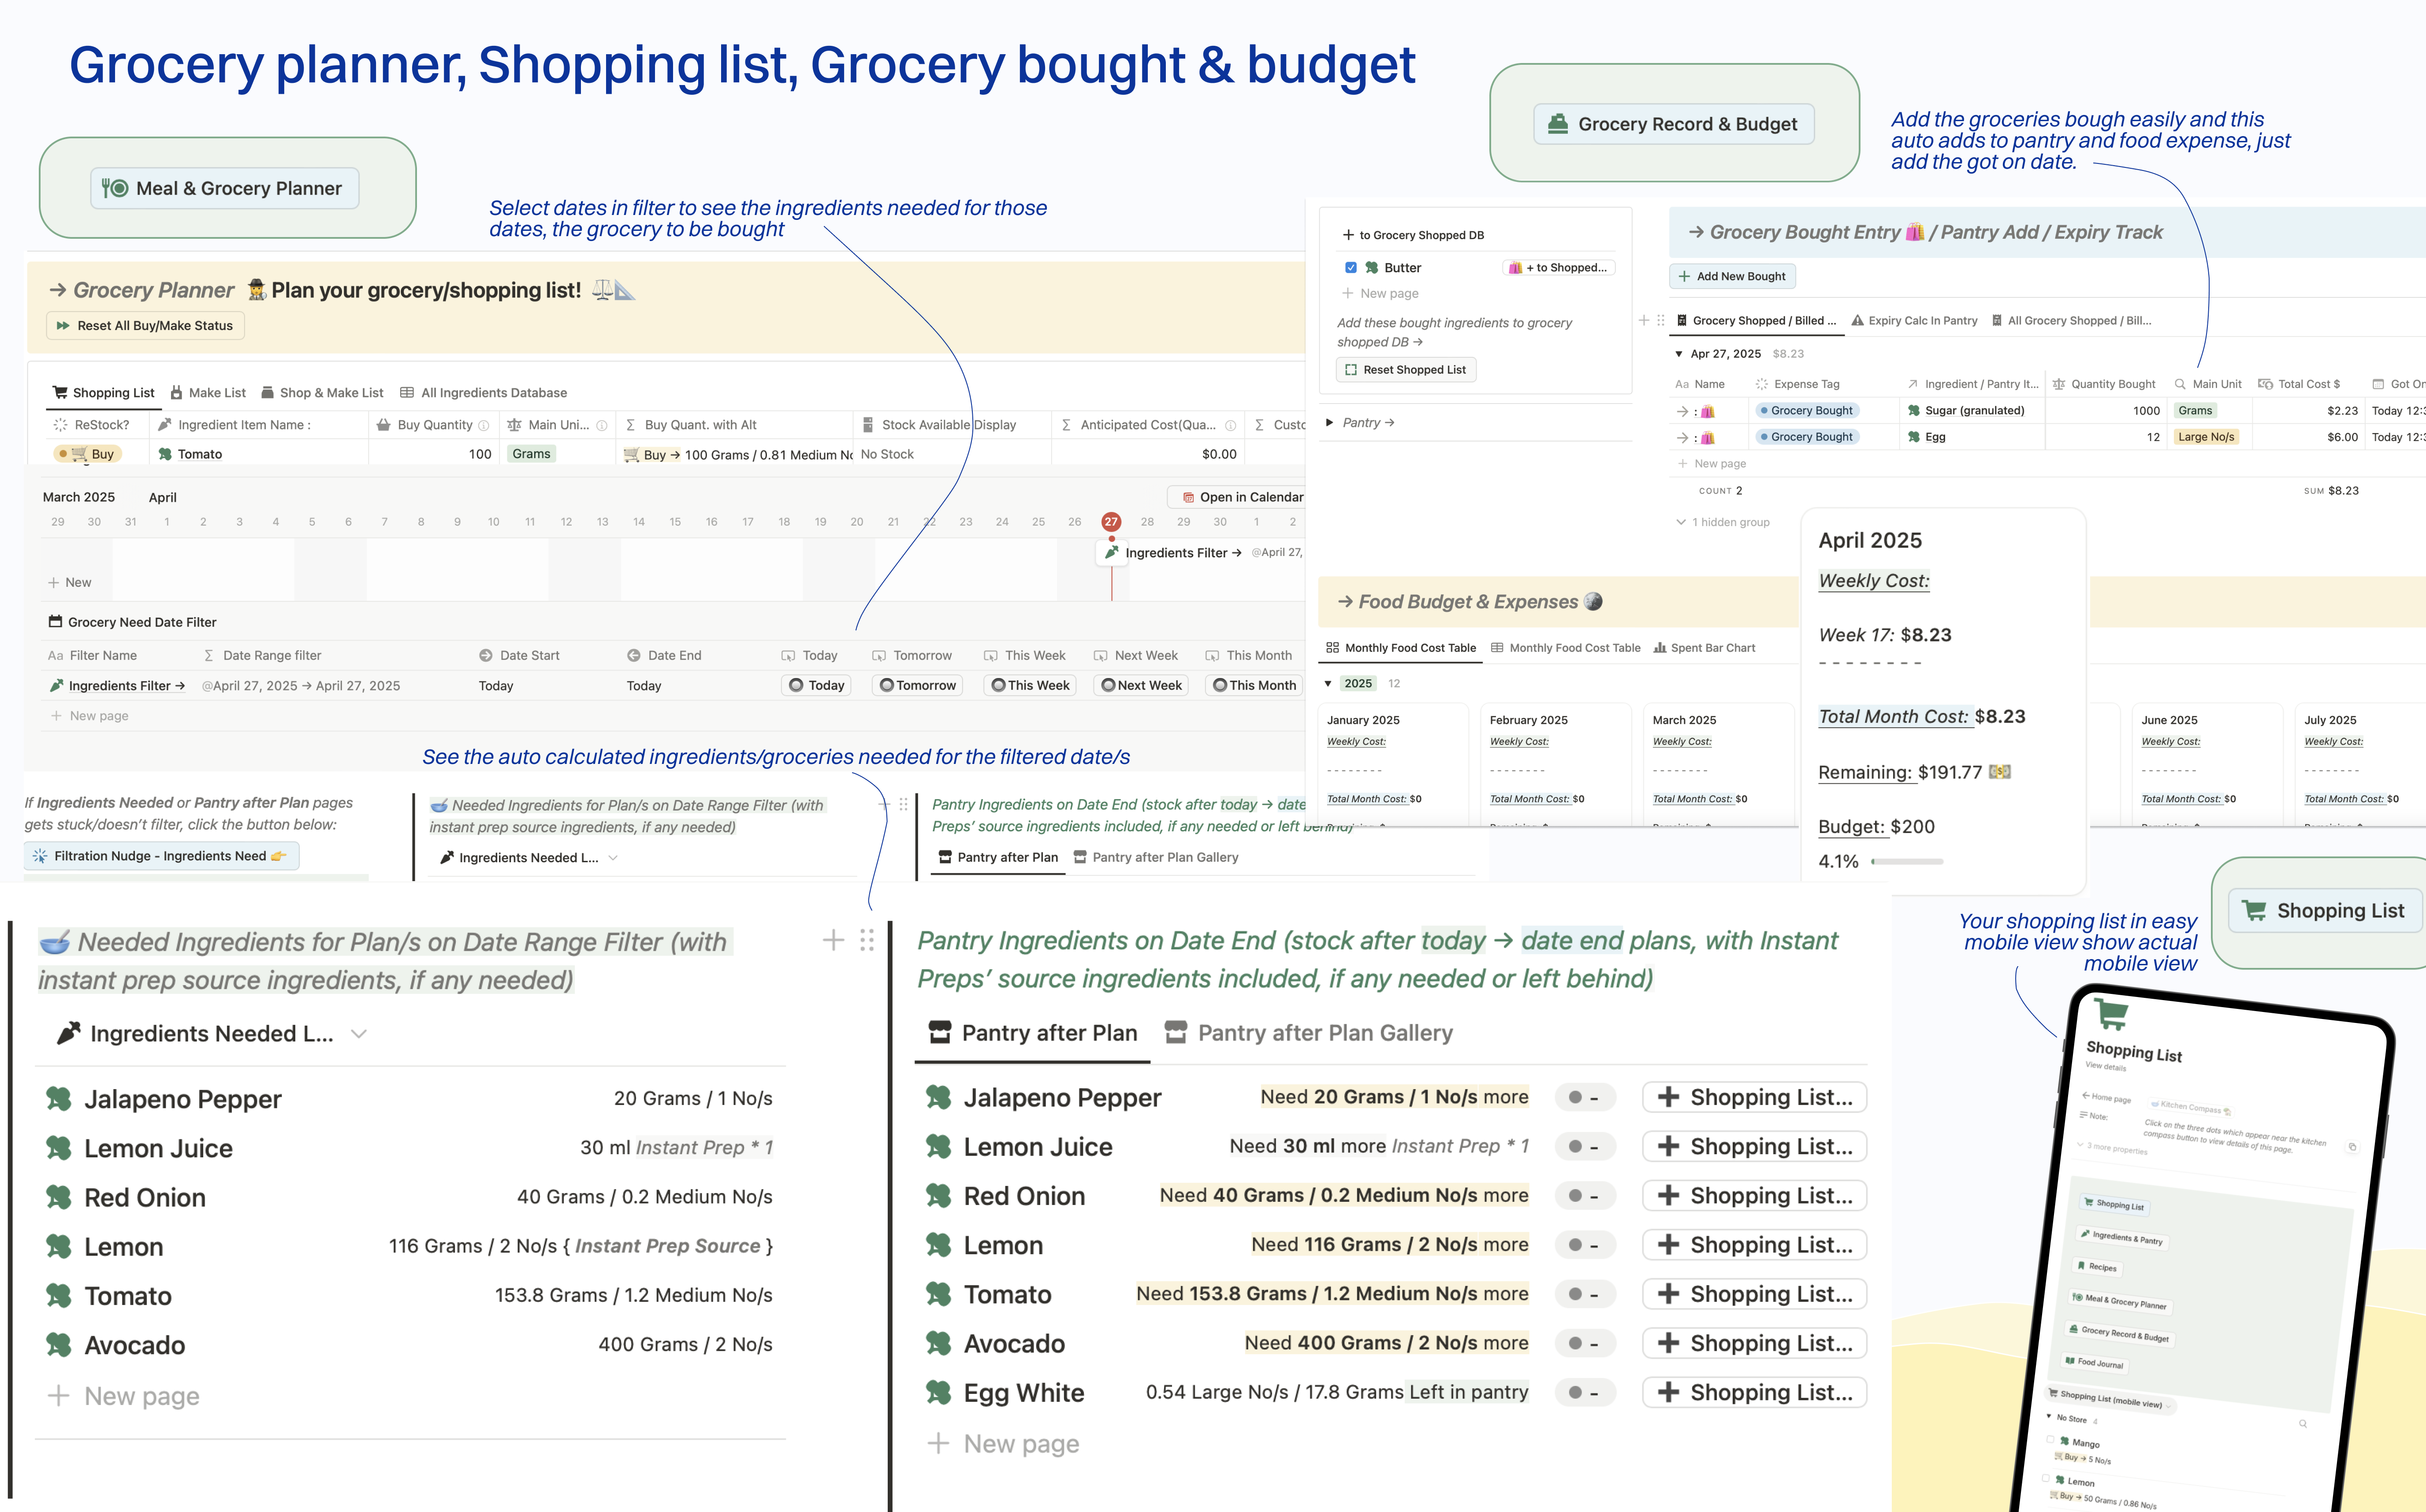
Task: Open the Grocery Record & Budget button
Action: pos(1674,124)
